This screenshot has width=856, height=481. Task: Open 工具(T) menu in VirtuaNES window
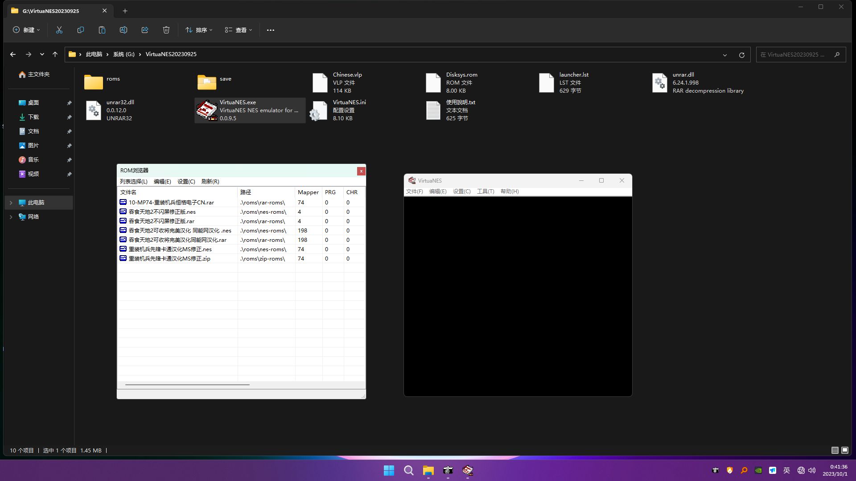coord(486,191)
